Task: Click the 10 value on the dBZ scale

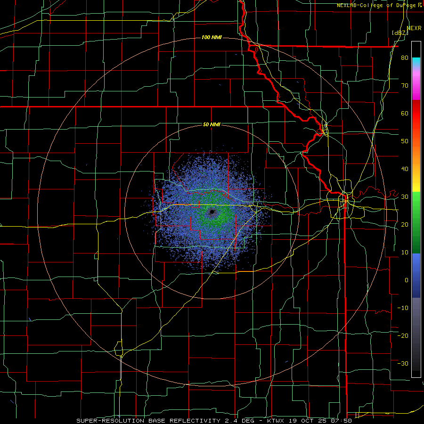Action: coord(405,253)
